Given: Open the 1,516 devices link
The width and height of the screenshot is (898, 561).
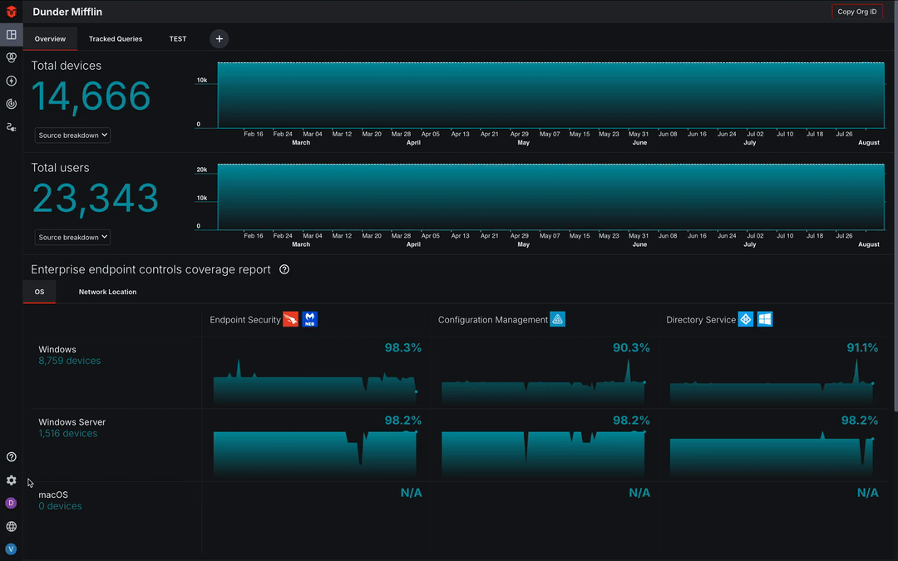Looking at the screenshot, I should [67, 433].
